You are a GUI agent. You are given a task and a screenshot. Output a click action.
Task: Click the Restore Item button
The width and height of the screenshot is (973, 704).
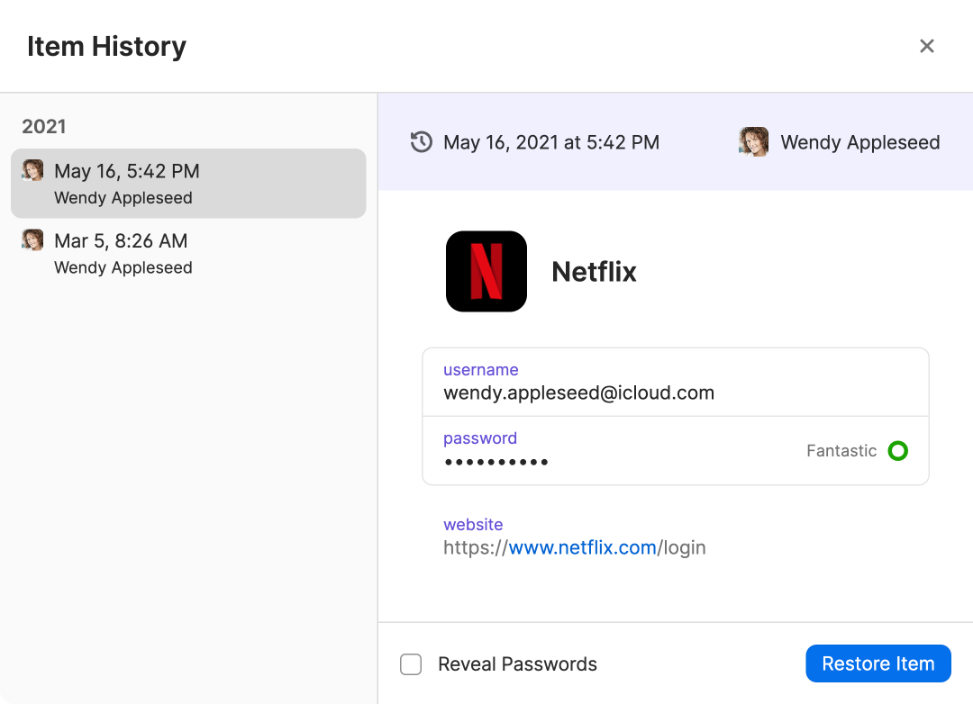tap(878, 663)
